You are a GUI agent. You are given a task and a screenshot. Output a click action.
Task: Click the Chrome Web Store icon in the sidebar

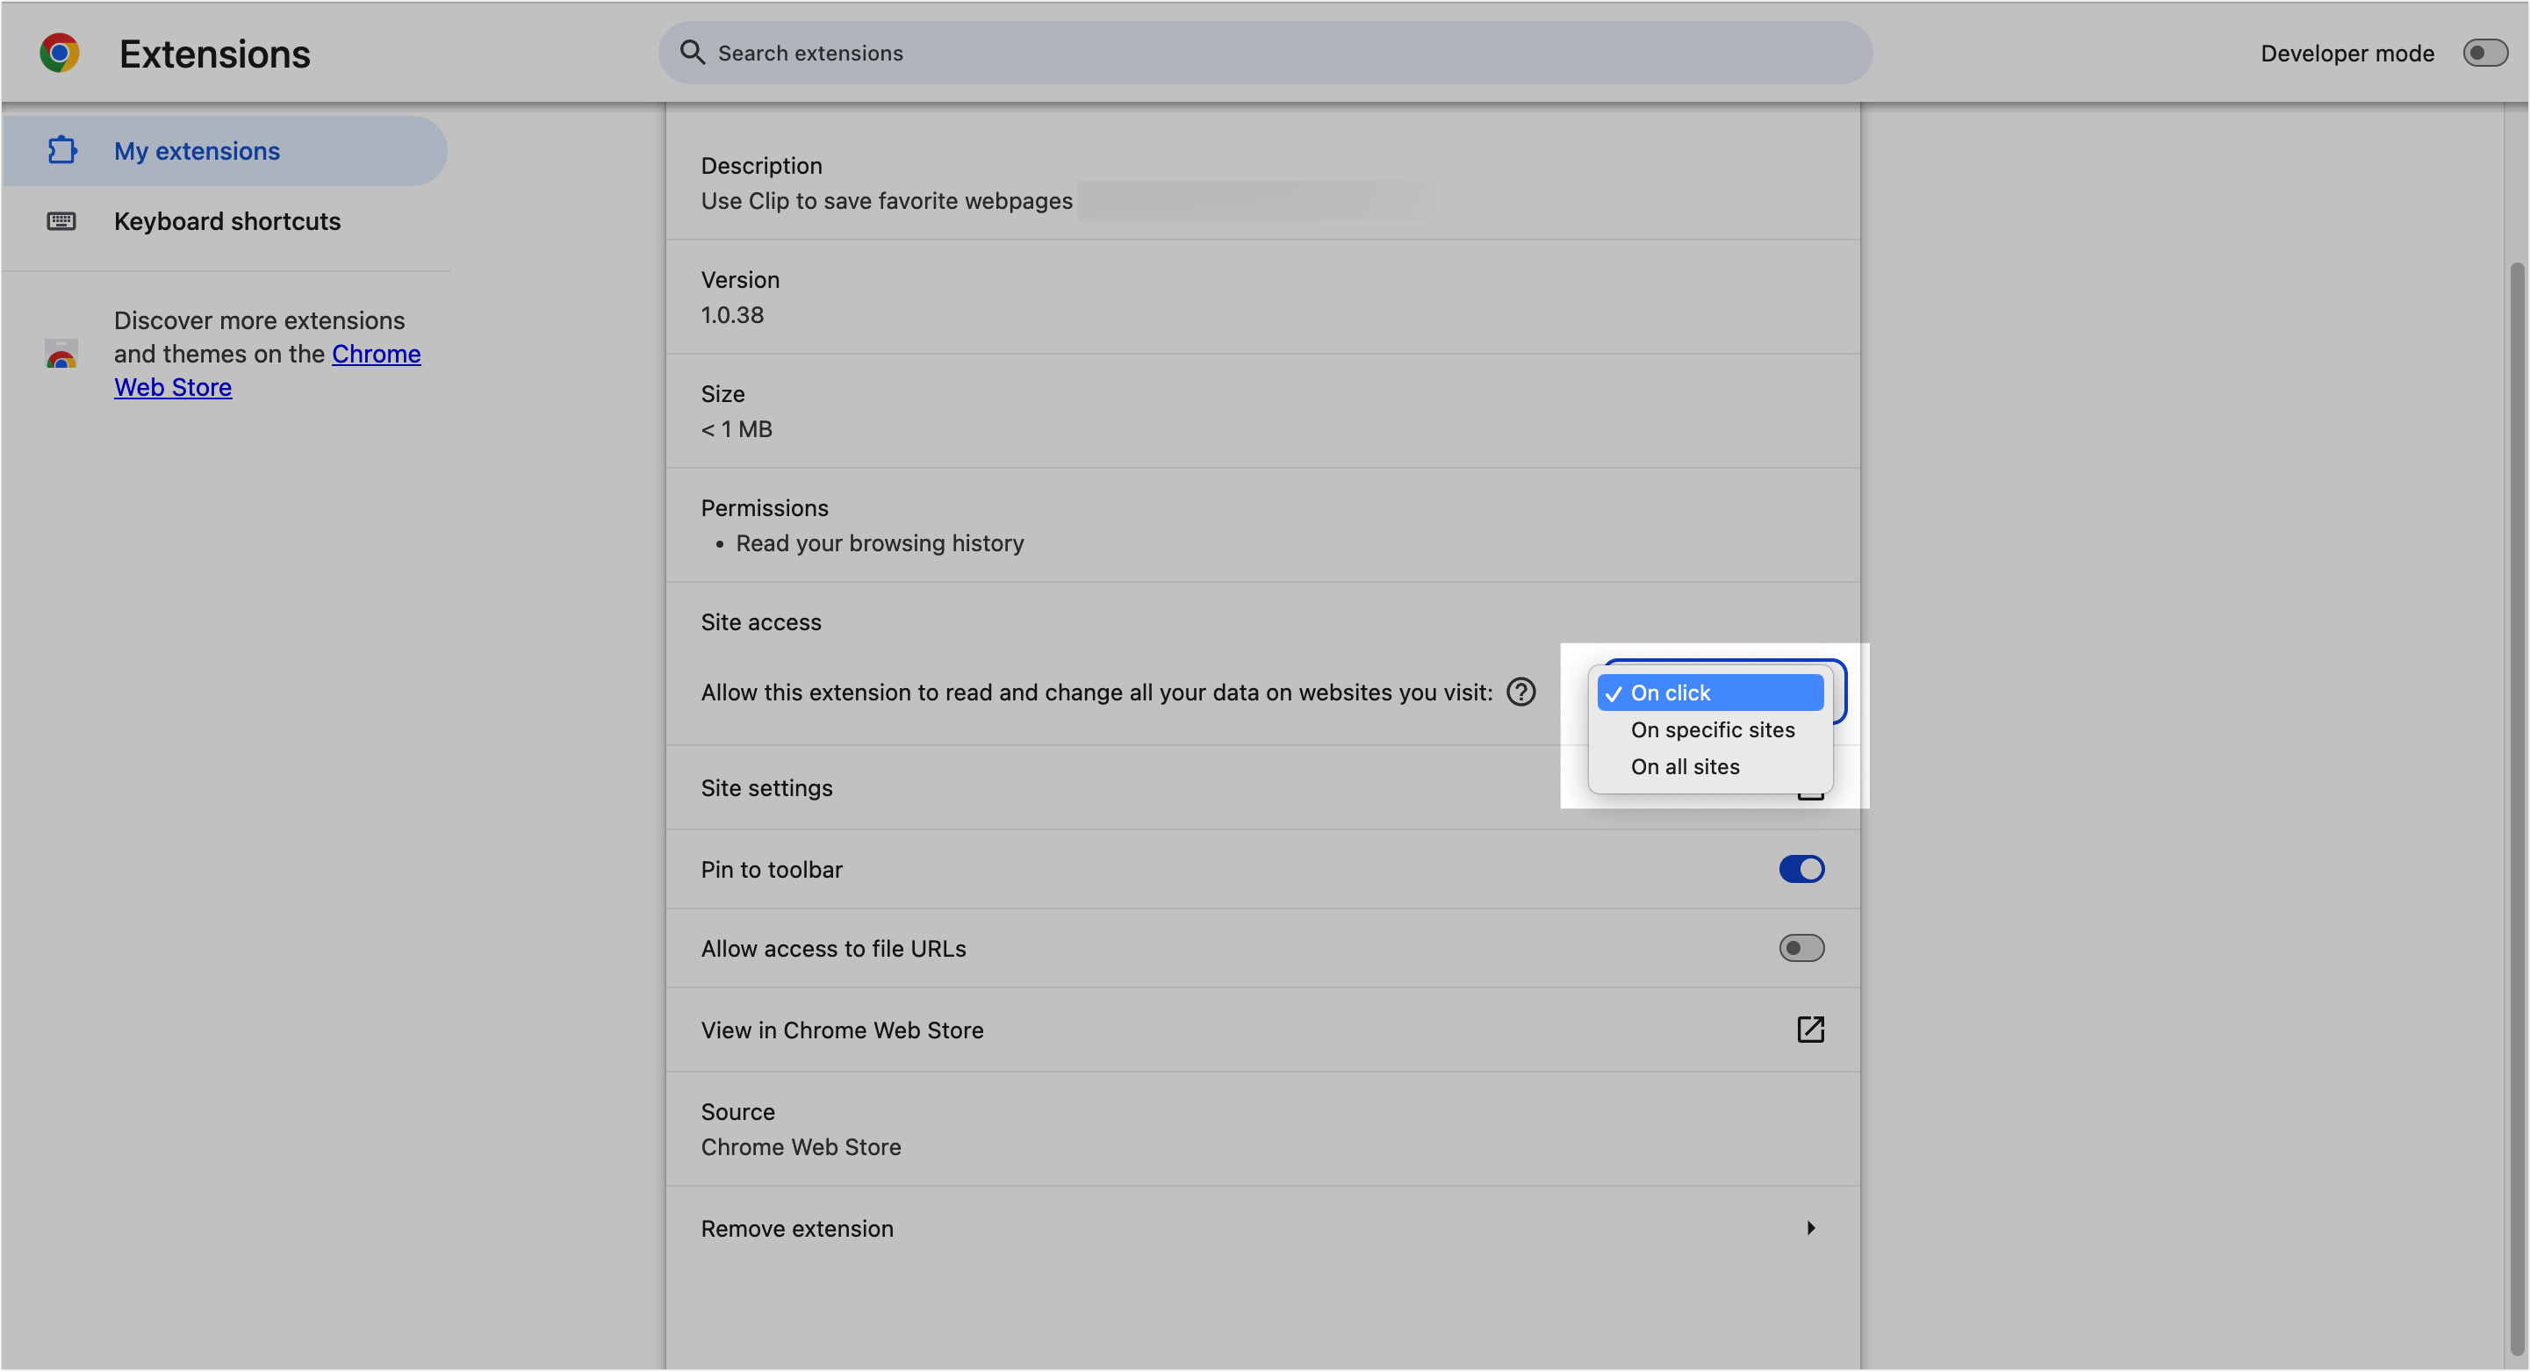click(x=61, y=355)
